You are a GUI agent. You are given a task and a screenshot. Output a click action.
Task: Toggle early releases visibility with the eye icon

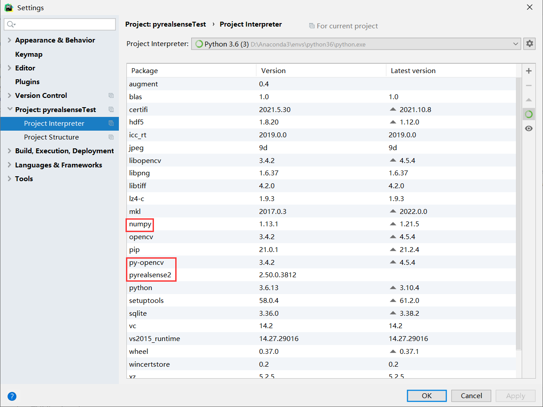click(528, 128)
